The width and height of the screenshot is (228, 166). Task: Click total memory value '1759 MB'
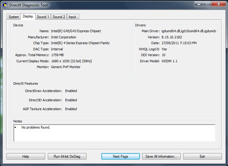pos(57,55)
